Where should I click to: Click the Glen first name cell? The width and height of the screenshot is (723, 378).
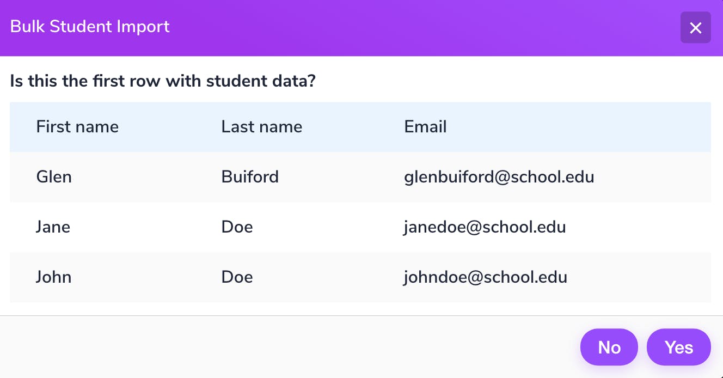pyautogui.click(x=54, y=177)
